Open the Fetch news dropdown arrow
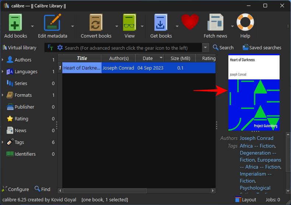Screen dimensions: 291x205 pyautogui.click(x=232, y=26)
